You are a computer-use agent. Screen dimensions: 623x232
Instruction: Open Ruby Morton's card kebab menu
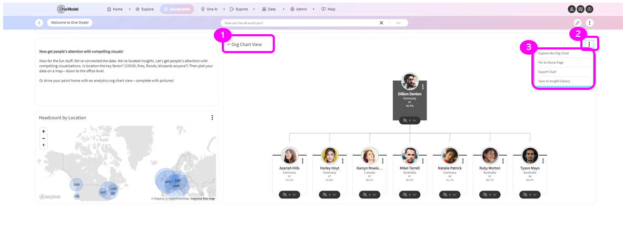pyautogui.click(x=503, y=161)
